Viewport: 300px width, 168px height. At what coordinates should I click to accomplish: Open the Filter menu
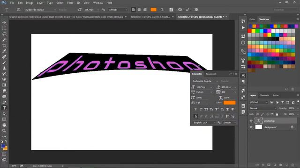click(x=70, y=3)
